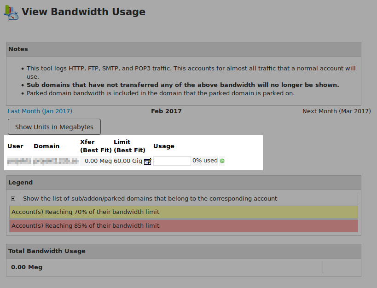Open Next Month (Mar 2017) link
This screenshot has width=377, height=288.
point(337,111)
